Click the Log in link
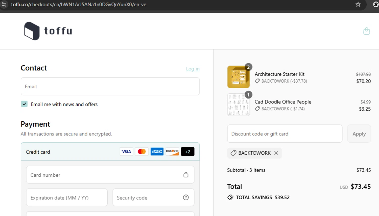The width and height of the screenshot is (379, 216). [x=193, y=69]
